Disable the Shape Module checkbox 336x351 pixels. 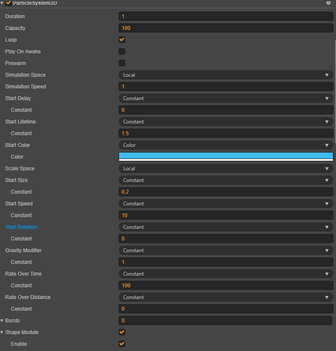122,332
